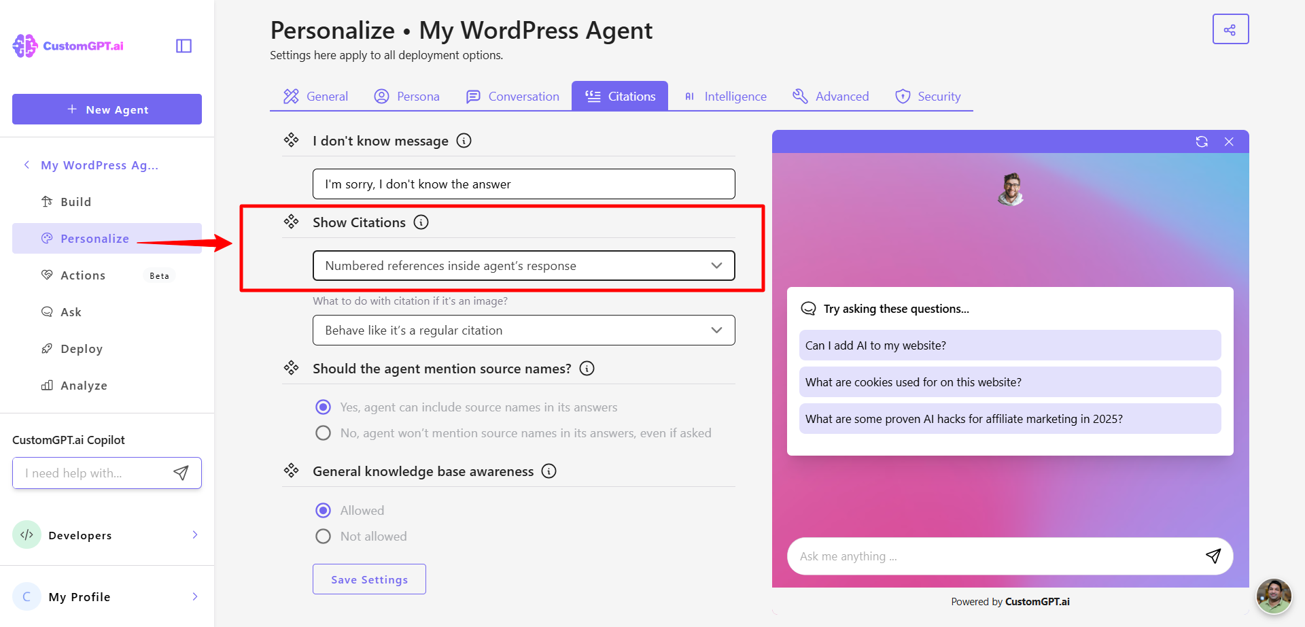This screenshot has height=627, width=1305.
Task: Send the chat preview message
Action: pos(1213,556)
